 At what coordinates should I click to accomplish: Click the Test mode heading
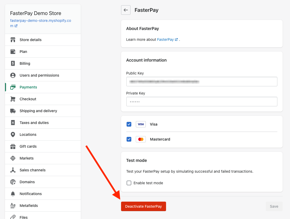[x=137, y=160]
